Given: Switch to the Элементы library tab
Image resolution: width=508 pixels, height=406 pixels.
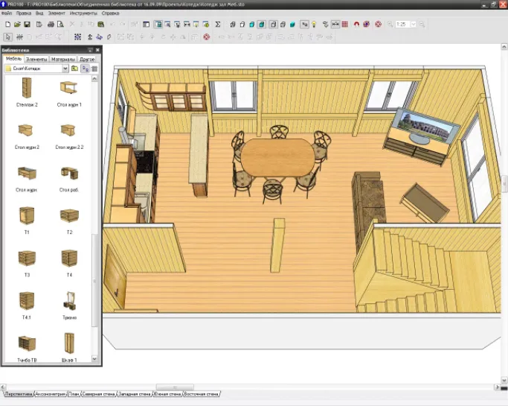Looking at the screenshot, I should coord(36,59).
